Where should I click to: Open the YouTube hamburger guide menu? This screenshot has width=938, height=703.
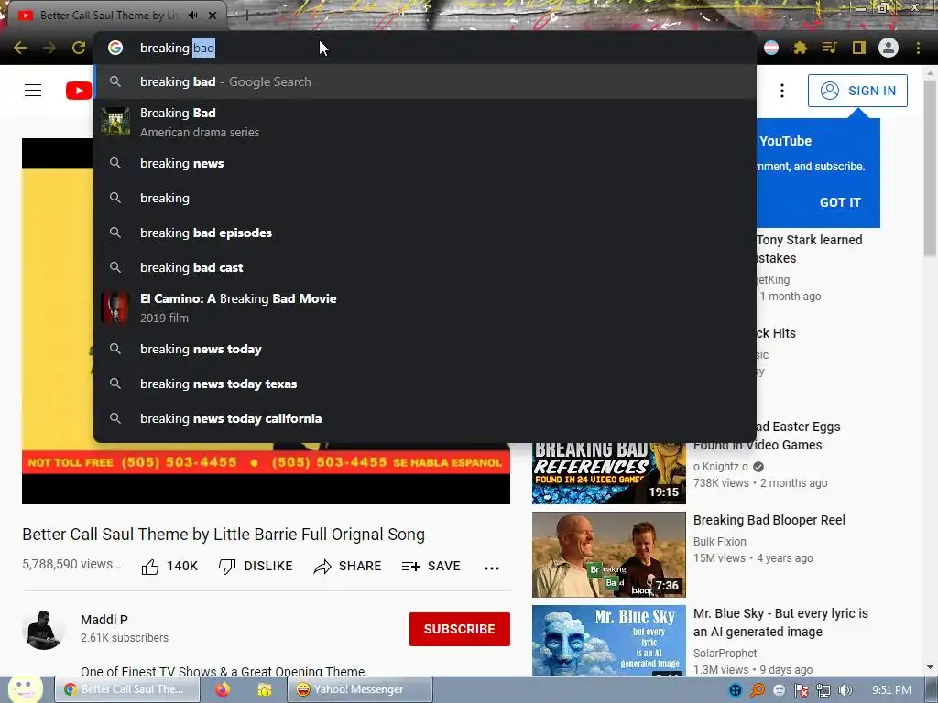(x=33, y=91)
